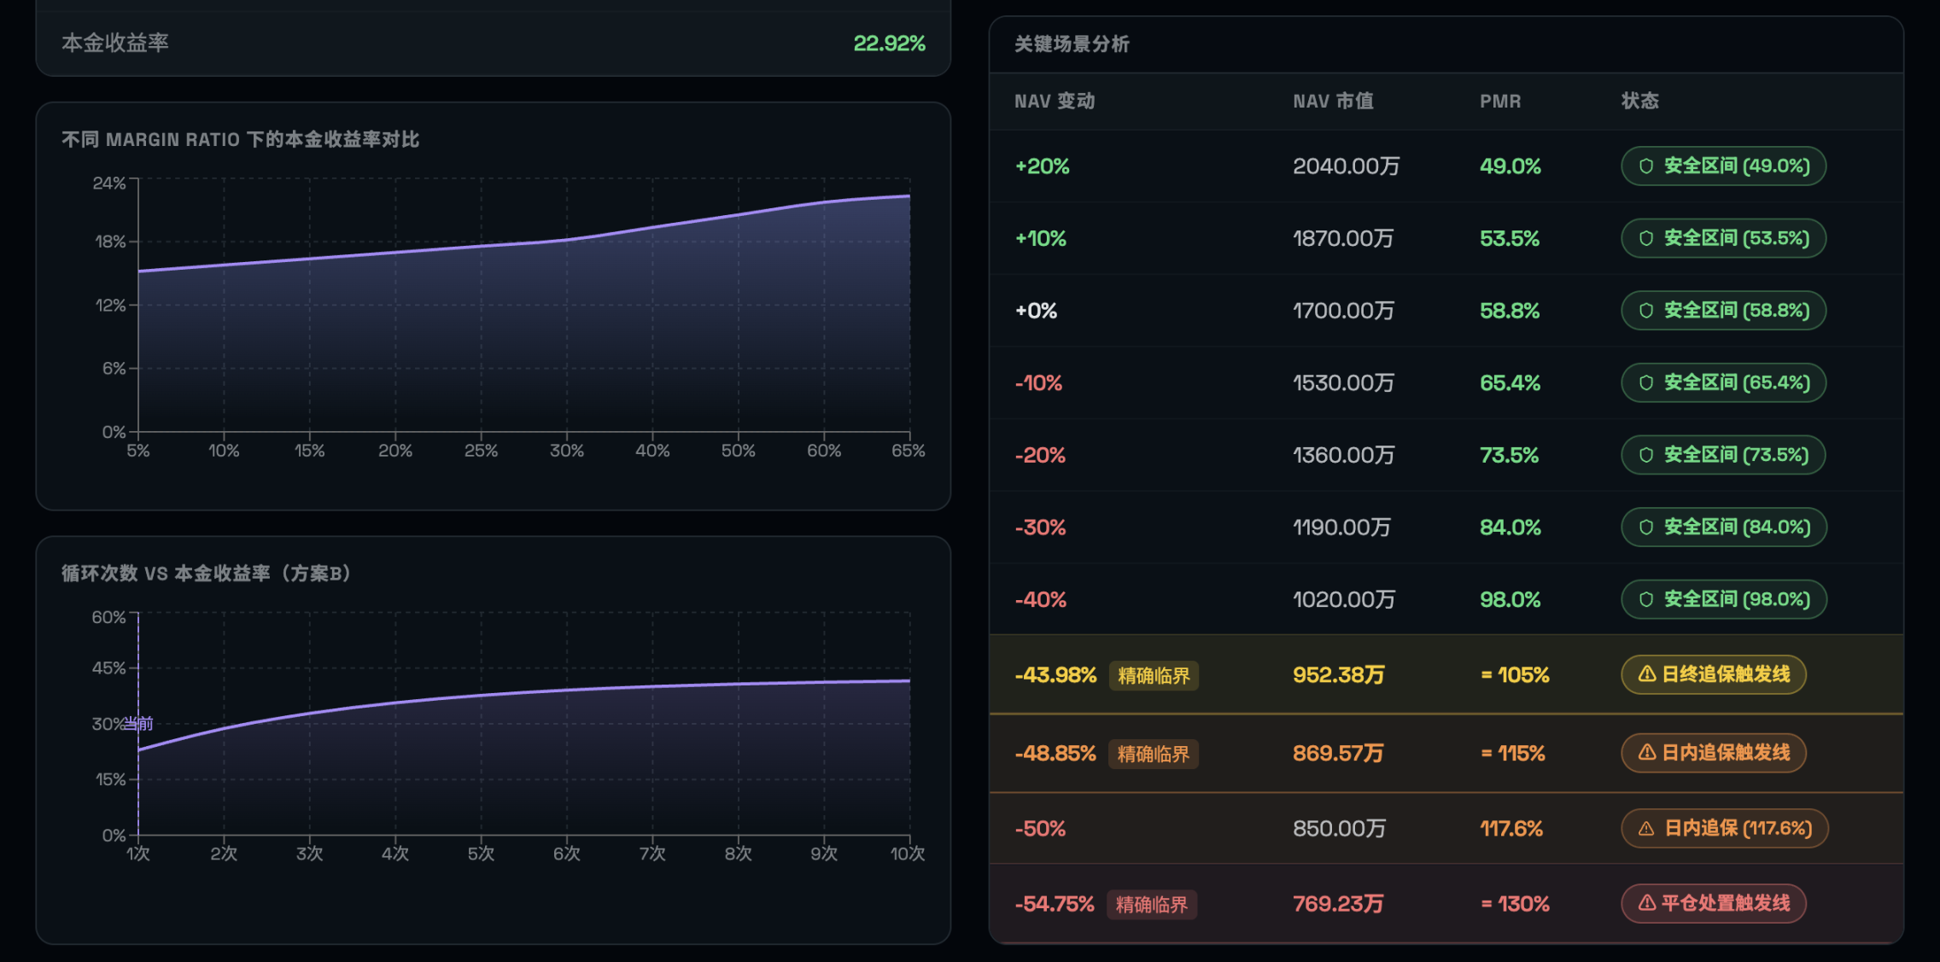Click shield icon in 安全区间 (73.5%) badge
This screenshot has height=962, width=1940.
click(x=1645, y=455)
